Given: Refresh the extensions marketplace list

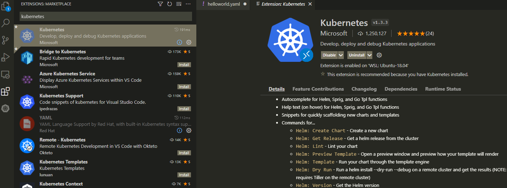Looking at the screenshot, I should (170, 4).
